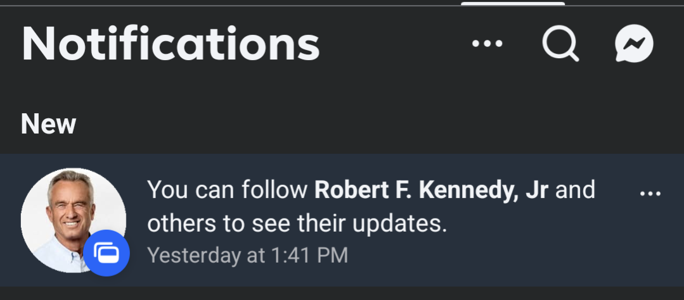The image size is (684, 300).
Task: Open options for the follow suggestion notification
Action: tap(650, 193)
